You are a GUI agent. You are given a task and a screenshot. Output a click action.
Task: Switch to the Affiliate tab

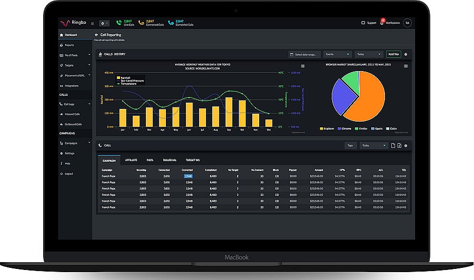point(131,159)
